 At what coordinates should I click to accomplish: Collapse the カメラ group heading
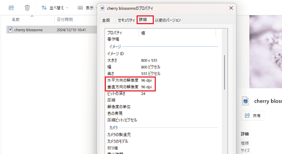pos(114,128)
